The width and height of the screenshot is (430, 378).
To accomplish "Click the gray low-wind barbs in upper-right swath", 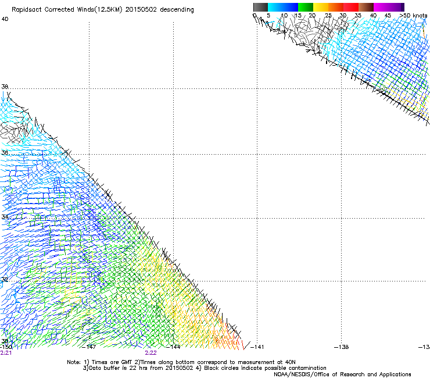I will point(313,31).
